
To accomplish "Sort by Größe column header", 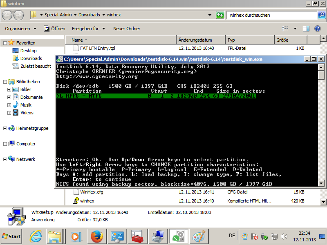I will 291,40.
